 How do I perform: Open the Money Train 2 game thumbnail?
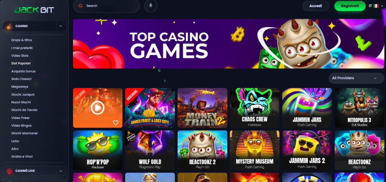click(x=202, y=108)
